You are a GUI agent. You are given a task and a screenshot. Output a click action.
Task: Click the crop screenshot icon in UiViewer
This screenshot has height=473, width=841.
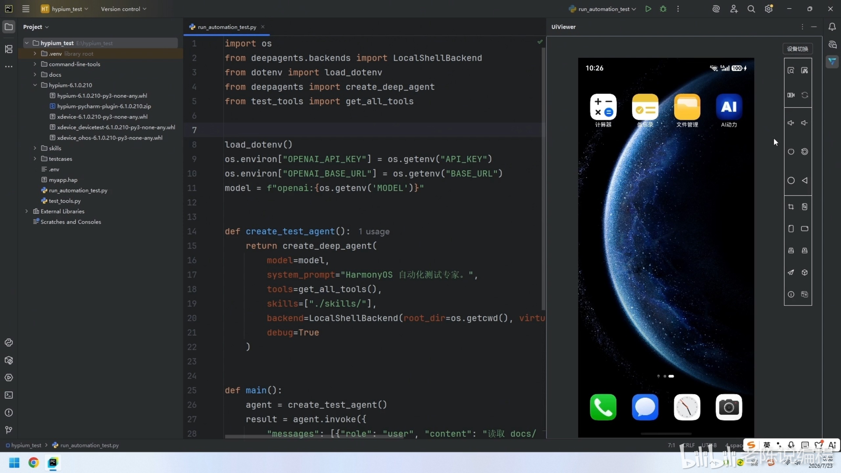tap(791, 207)
